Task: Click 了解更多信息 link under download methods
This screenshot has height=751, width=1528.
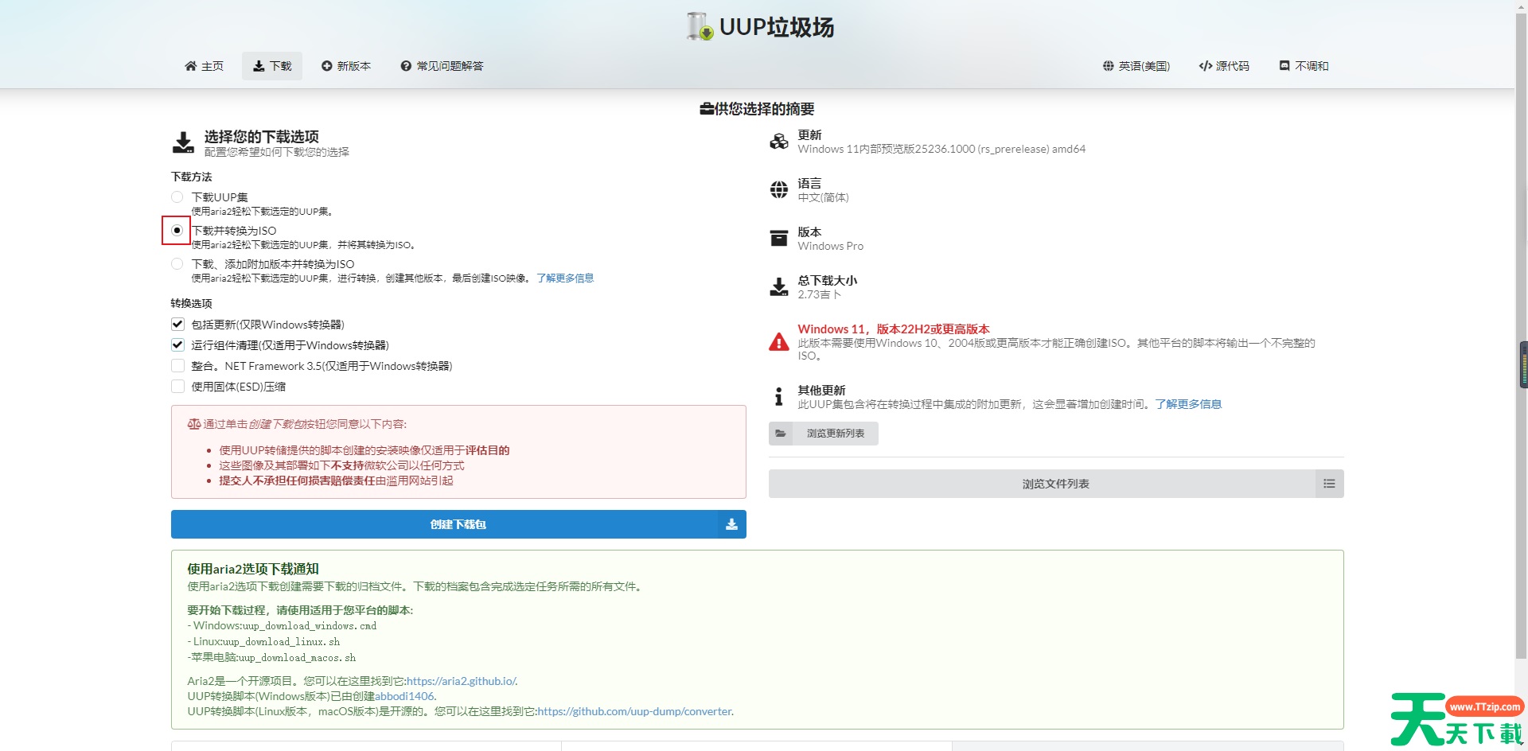Action: (565, 278)
